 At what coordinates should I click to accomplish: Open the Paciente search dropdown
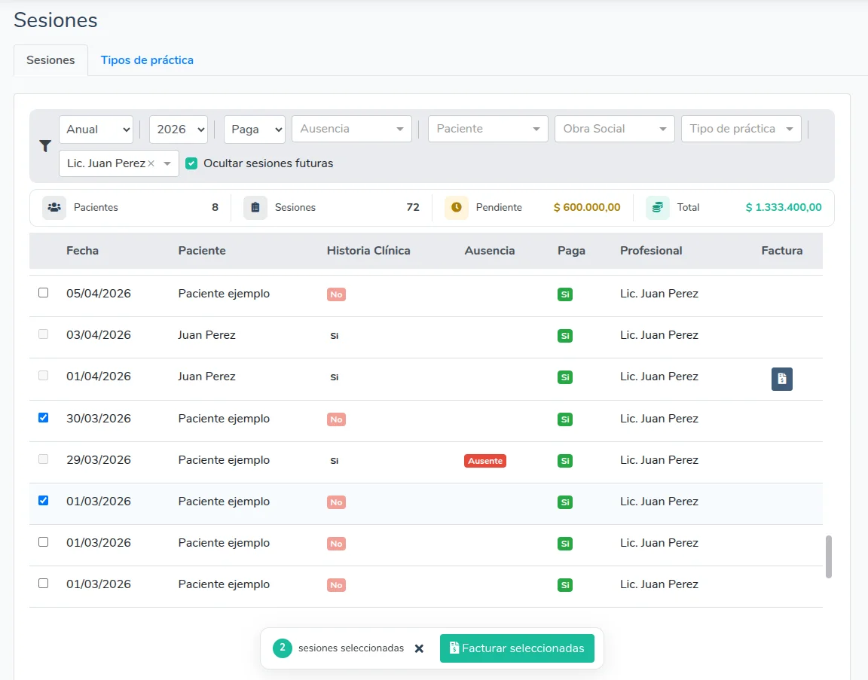pyautogui.click(x=488, y=129)
